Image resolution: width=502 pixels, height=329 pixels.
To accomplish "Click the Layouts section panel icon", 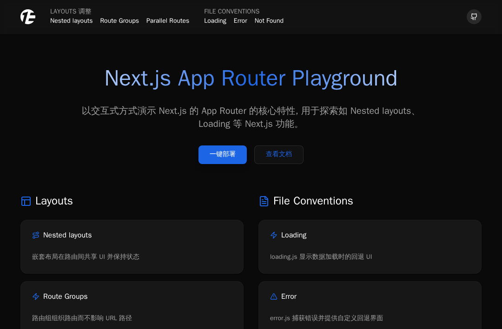I will [x=26, y=201].
